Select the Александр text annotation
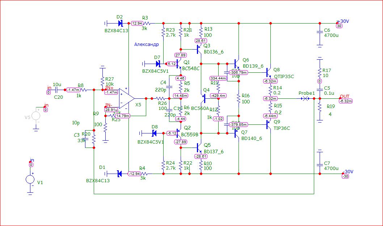 [146, 44]
